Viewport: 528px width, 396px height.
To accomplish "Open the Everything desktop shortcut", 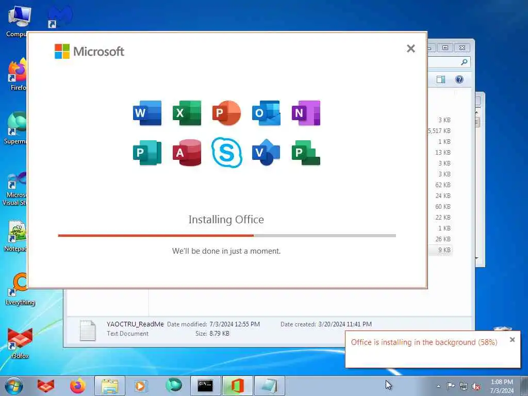I will pyautogui.click(x=20, y=290).
